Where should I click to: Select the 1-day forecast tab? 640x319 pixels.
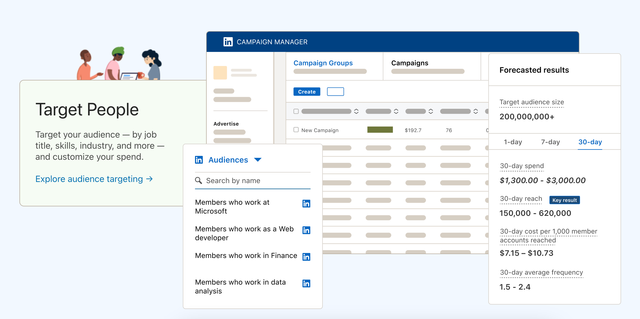(513, 142)
